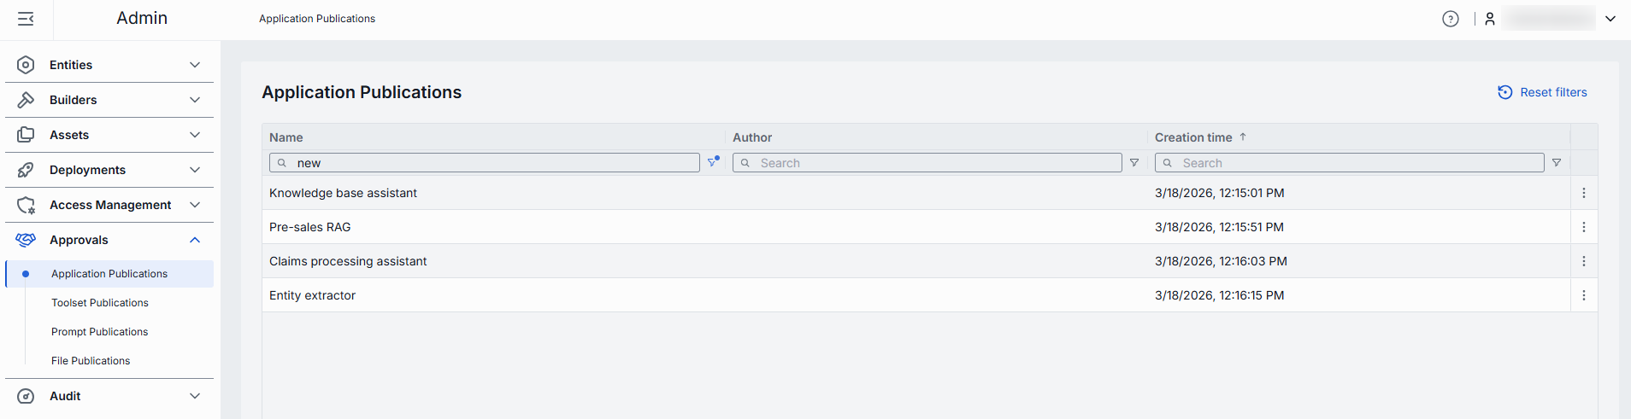Select File Publications in sidebar
The height and width of the screenshot is (419, 1631).
pyautogui.click(x=91, y=361)
